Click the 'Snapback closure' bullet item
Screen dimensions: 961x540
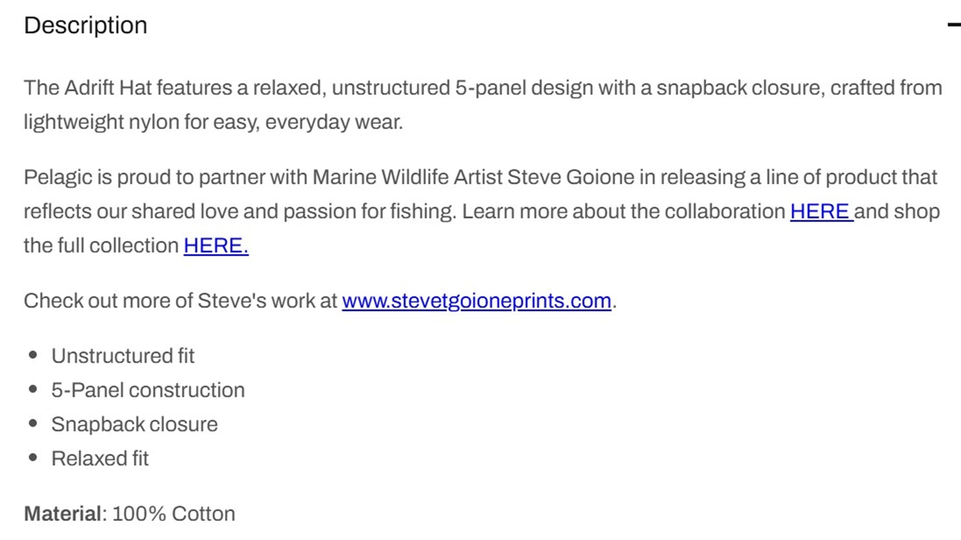pyautogui.click(x=135, y=425)
